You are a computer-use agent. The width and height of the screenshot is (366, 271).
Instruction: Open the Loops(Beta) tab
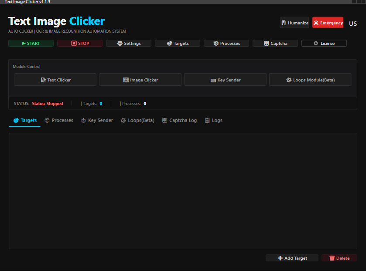pyautogui.click(x=137, y=120)
